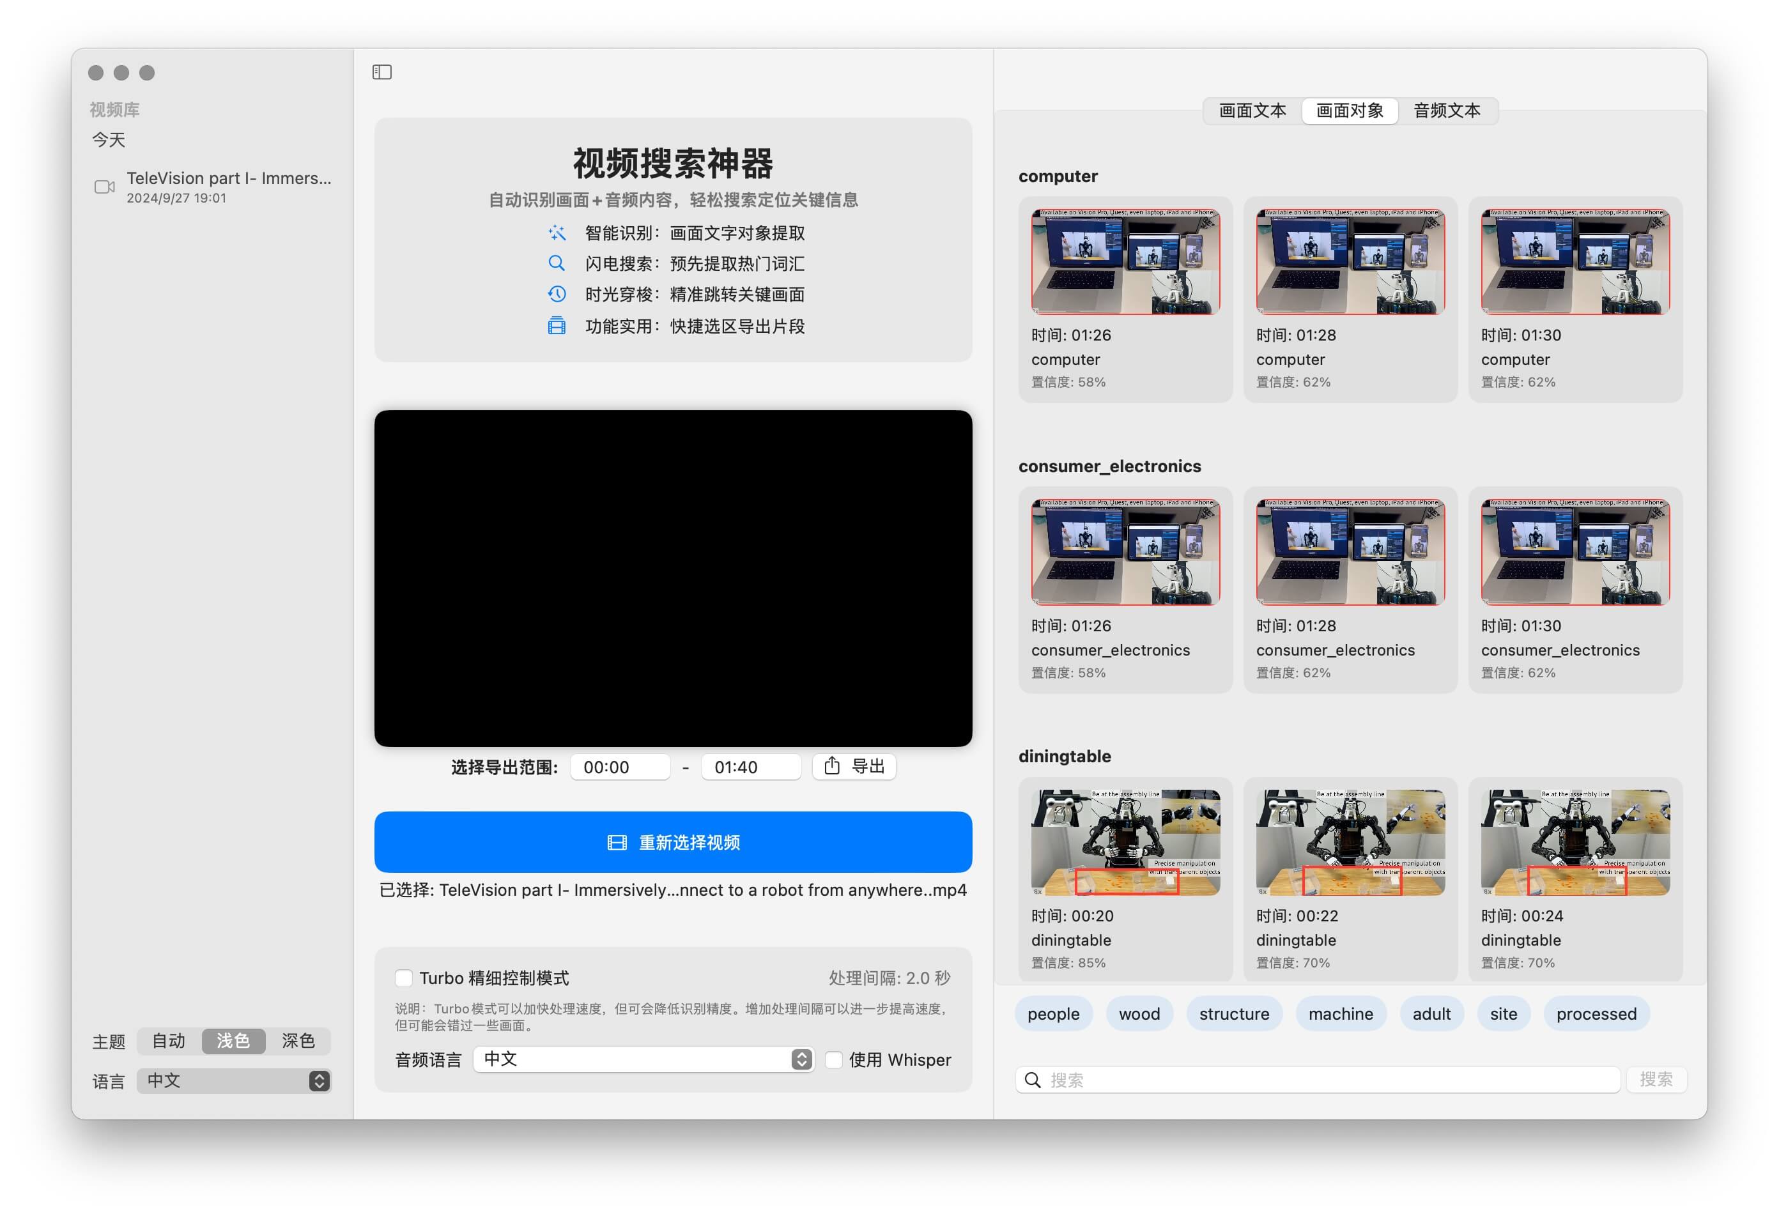The image size is (1779, 1214).
Task: Click the magnifier icon for 闪电搜索
Action: click(557, 263)
